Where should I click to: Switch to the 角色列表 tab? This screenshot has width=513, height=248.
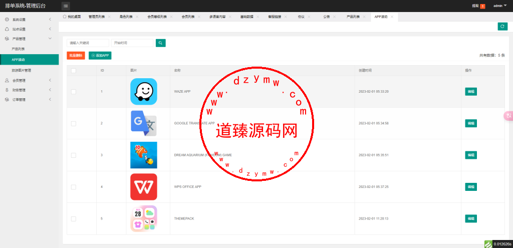pyautogui.click(x=126, y=17)
